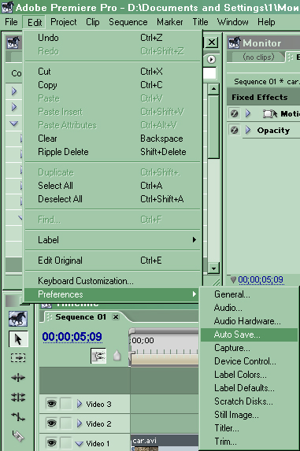
Task: Toggle the Video 3 track lock box
Action: click(x=66, y=404)
